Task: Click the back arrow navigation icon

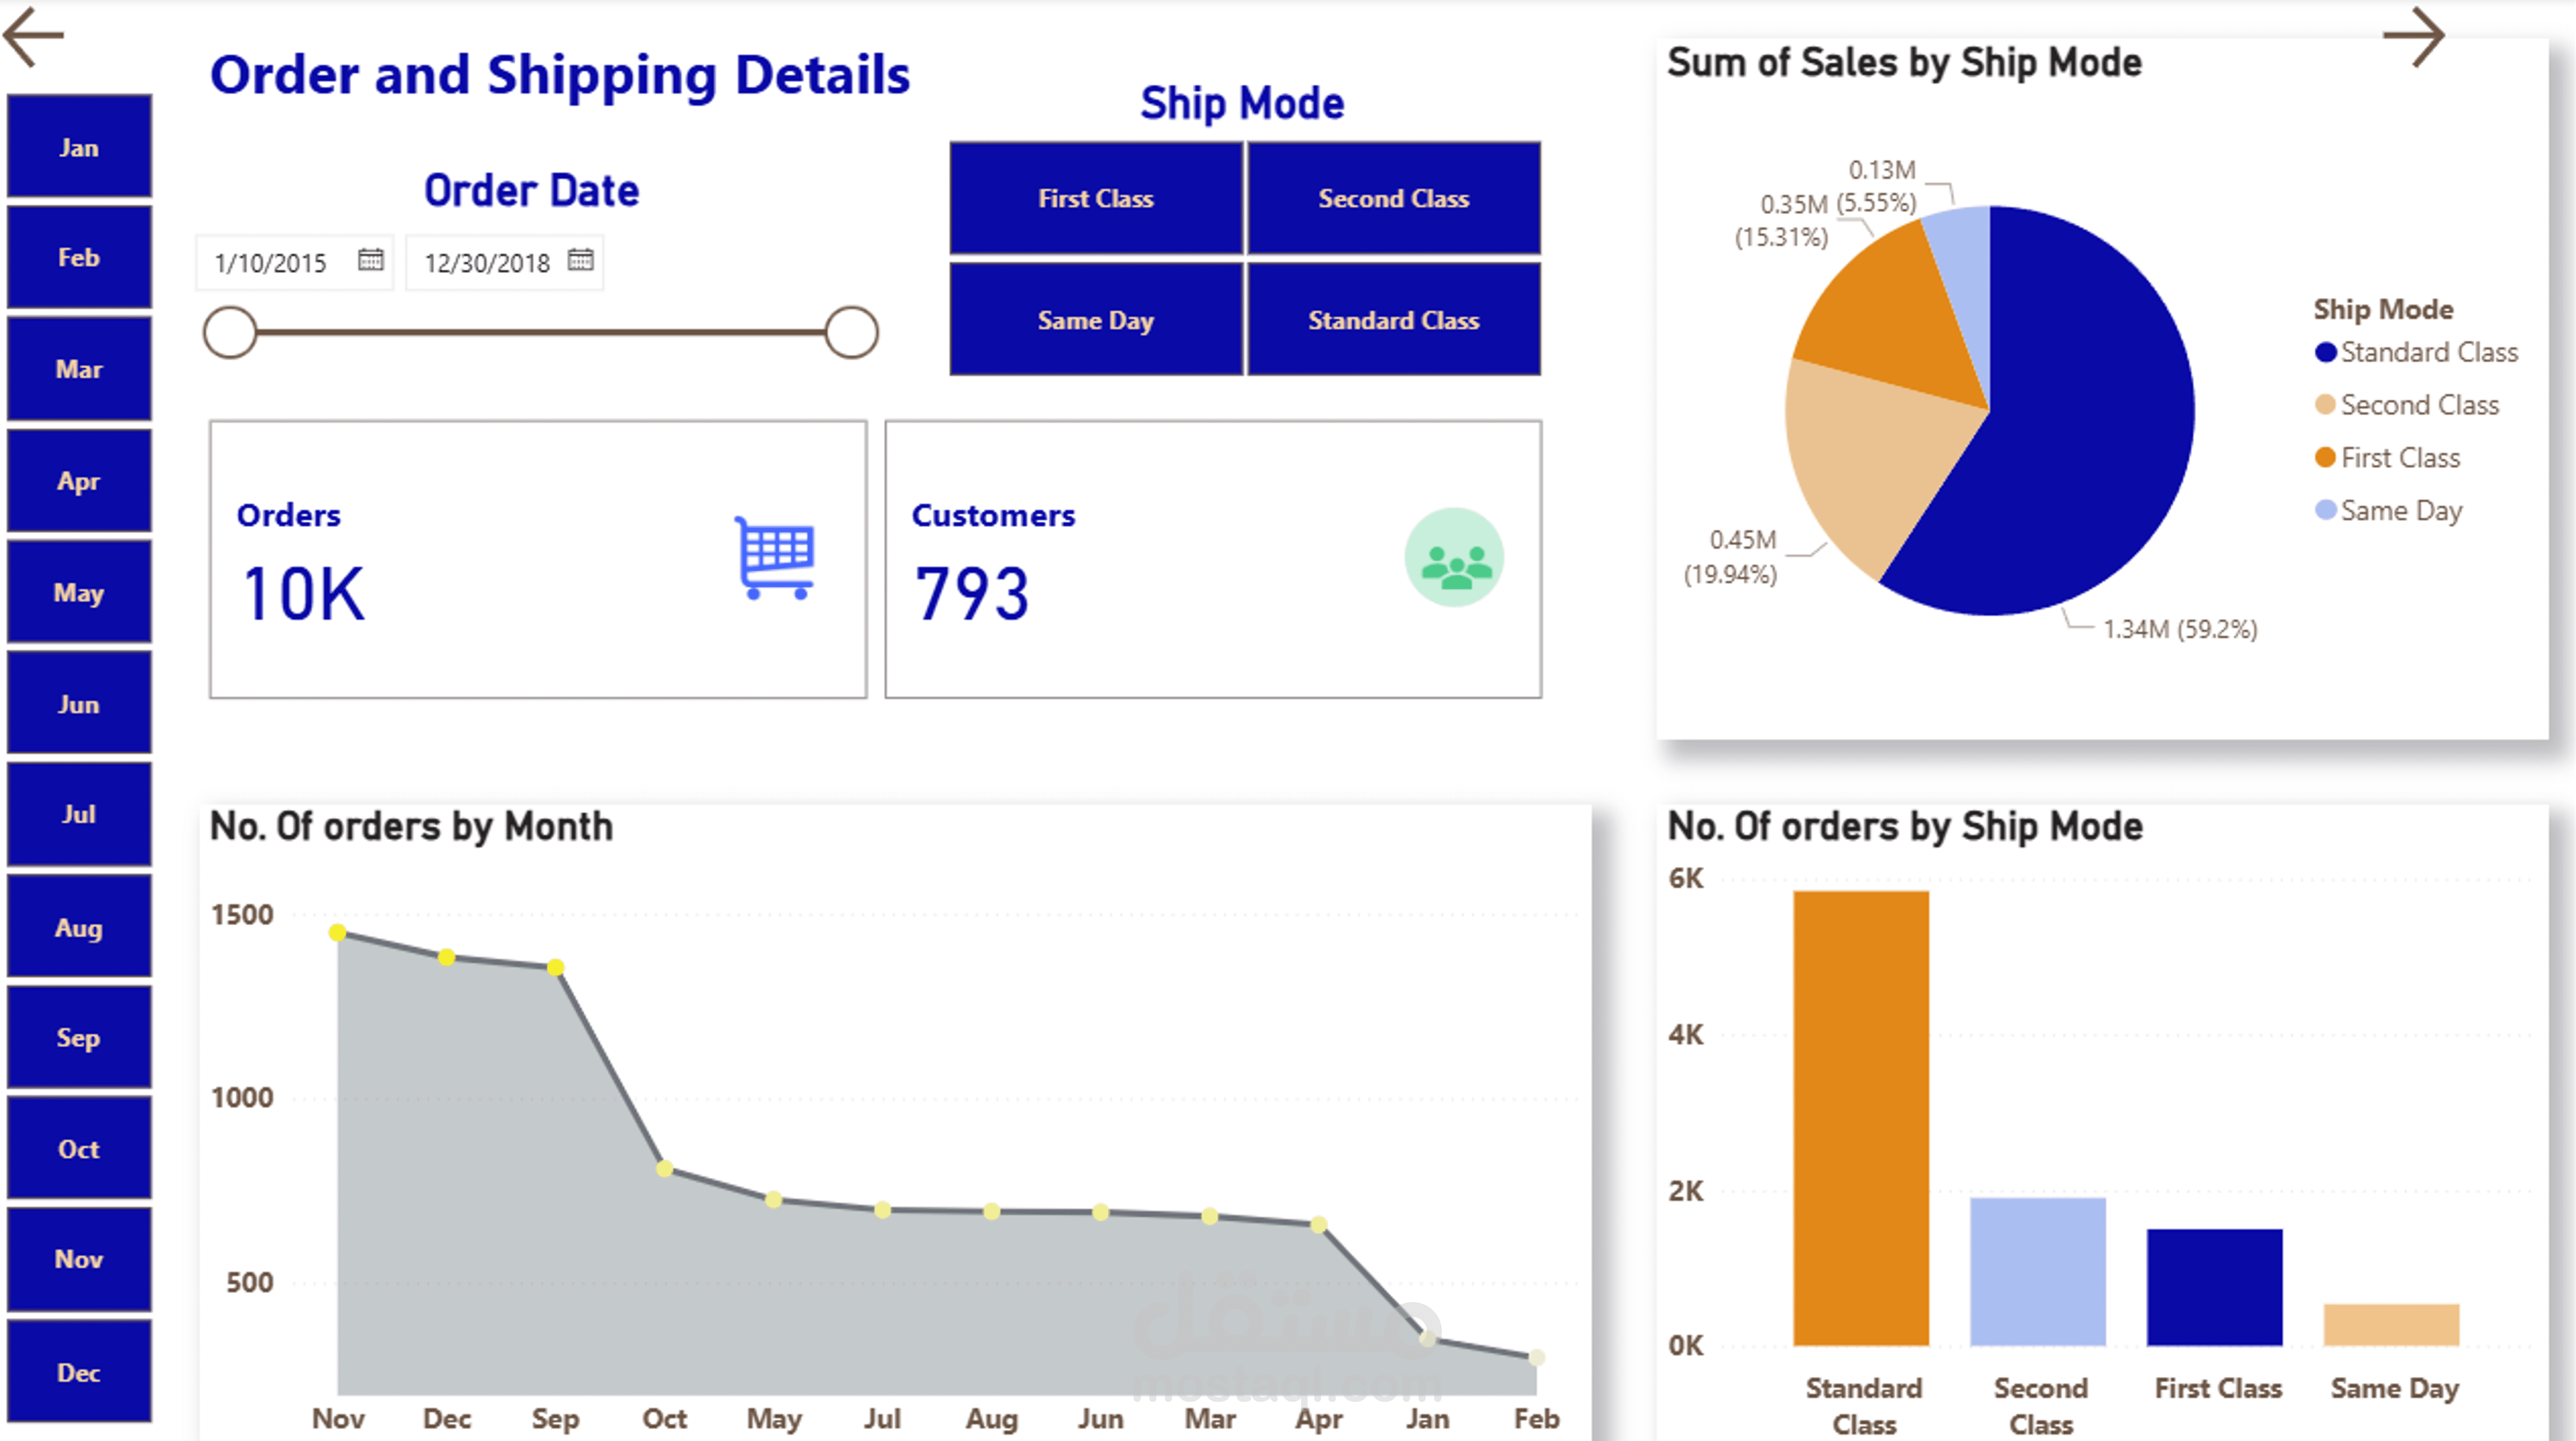Action: tap(33, 36)
